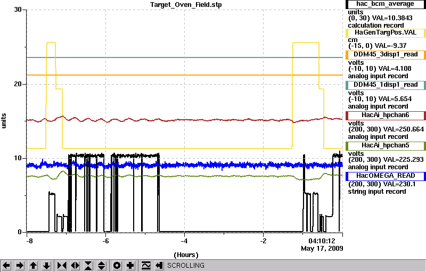426x272 pixels.
Task: Select the HacAi_hpchan6 legend entry
Action: (386, 116)
